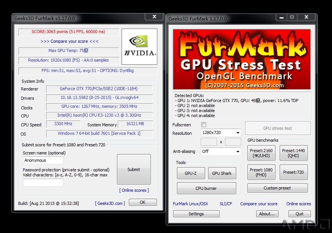Viewport: 332px width, 233px height.
Task: Minimize the FurMark main window
Action: click(x=281, y=17)
